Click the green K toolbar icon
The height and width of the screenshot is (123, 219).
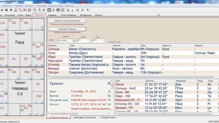click(39, 10)
